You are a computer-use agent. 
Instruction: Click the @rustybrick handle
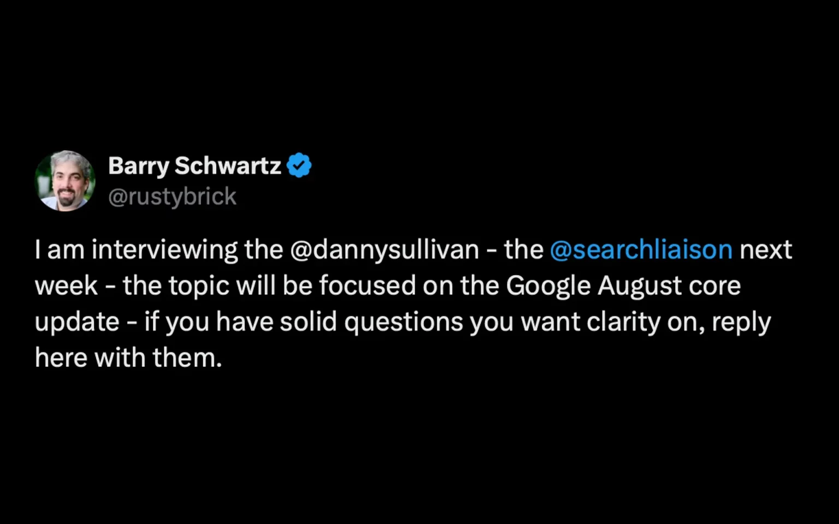[x=172, y=196]
